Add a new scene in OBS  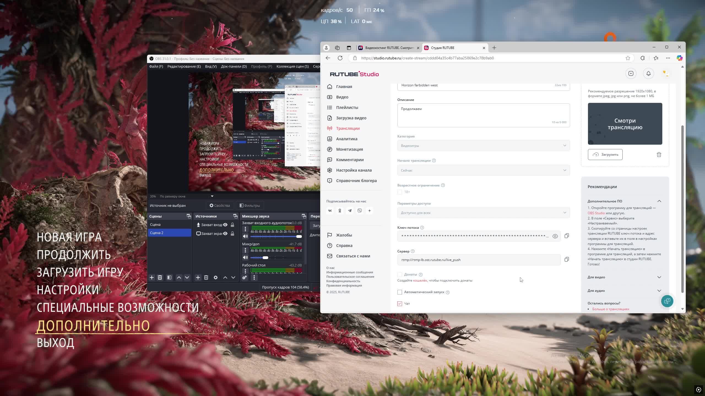151,277
